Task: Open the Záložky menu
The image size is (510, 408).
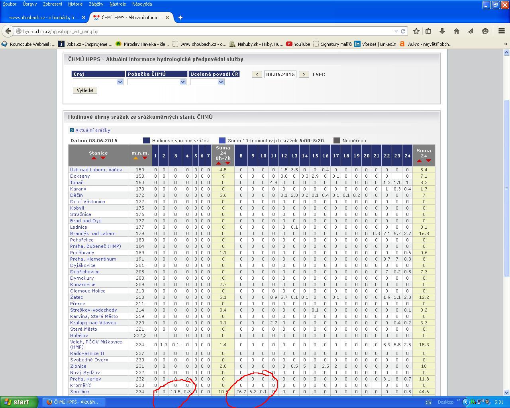Action: point(96,4)
